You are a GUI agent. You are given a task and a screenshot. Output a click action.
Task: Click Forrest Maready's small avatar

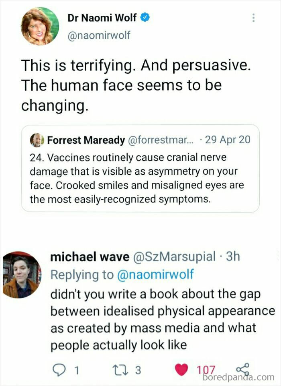coord(37,140)
